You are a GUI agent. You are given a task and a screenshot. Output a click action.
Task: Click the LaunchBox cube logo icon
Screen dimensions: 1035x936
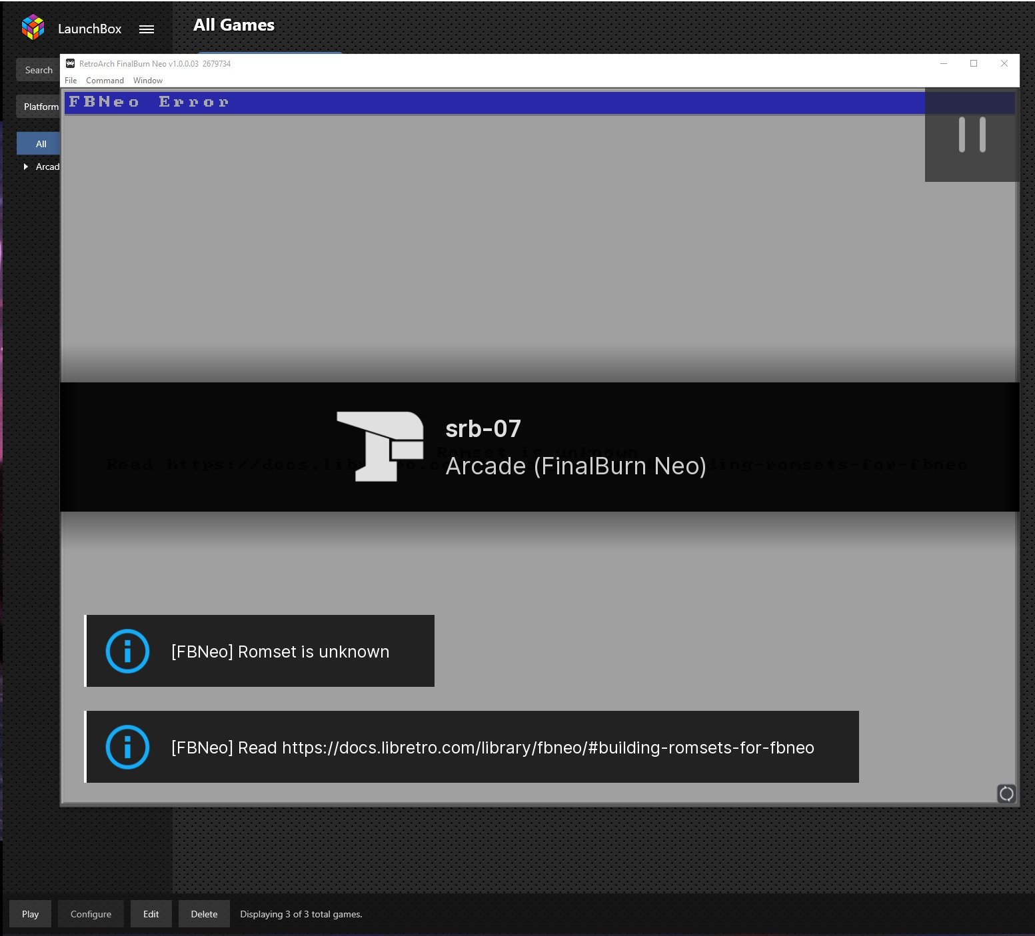click(33, 27)
